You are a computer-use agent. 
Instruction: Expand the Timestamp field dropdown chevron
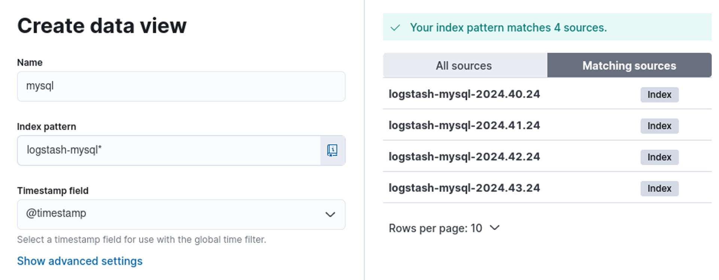330,214
